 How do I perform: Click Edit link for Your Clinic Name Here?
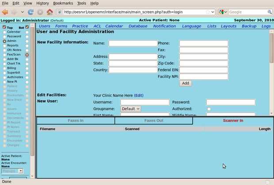(x=139, y=96)
